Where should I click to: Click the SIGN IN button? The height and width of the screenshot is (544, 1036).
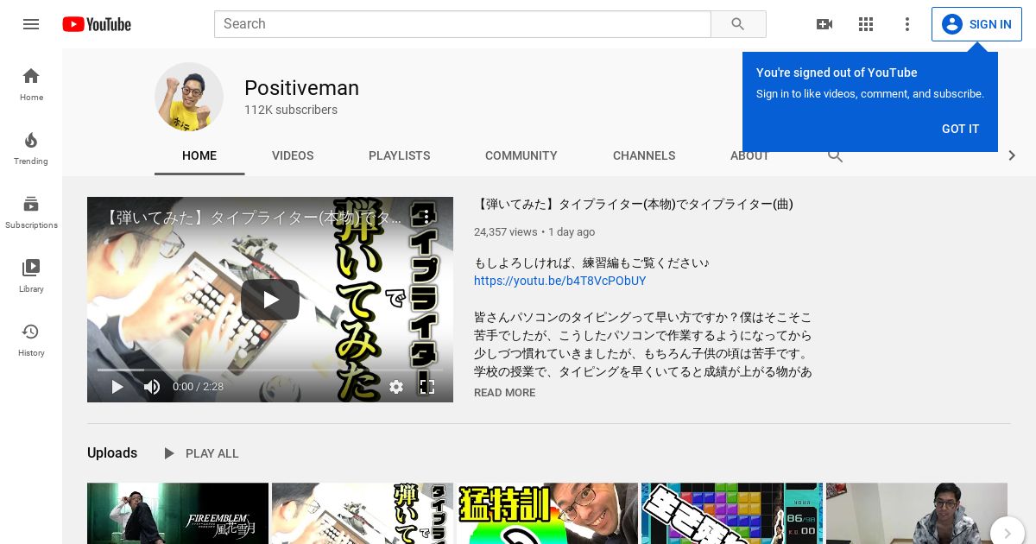tap(976, 24)
